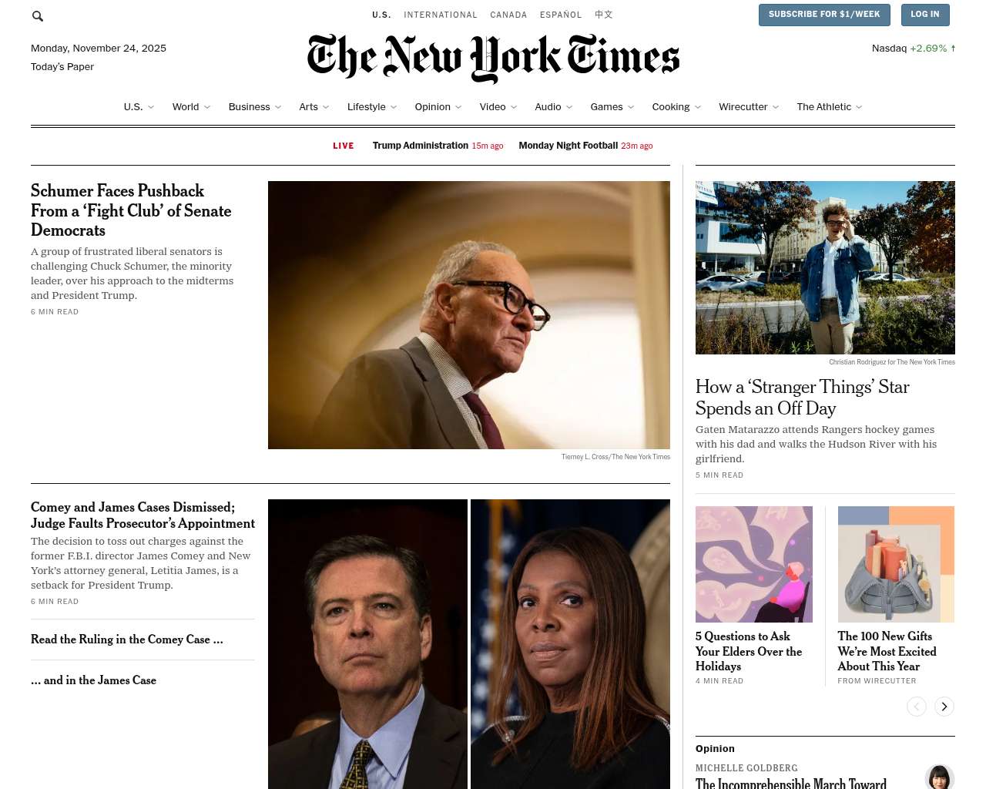
Task: Open the search magnifier icon
Action: point(38,15)
